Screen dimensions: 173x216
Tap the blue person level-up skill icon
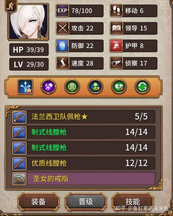coord(95,87)
